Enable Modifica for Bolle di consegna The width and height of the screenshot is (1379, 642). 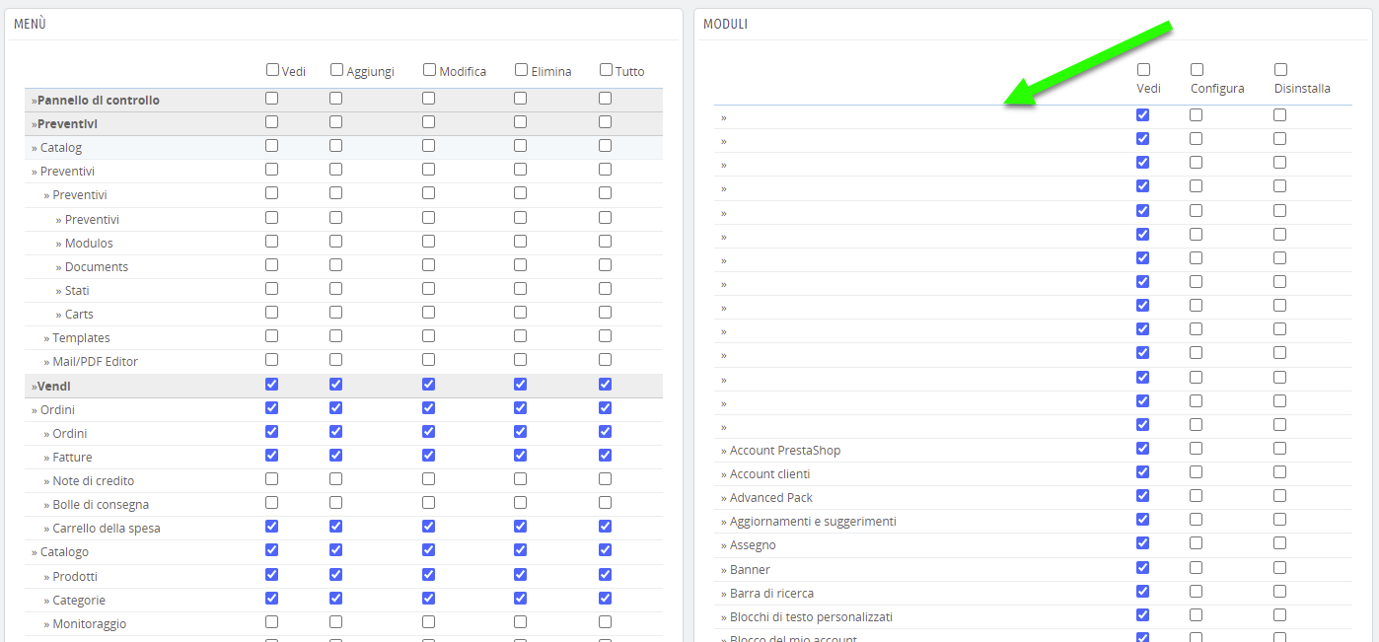pyautogui.click(x=429, y=503)
